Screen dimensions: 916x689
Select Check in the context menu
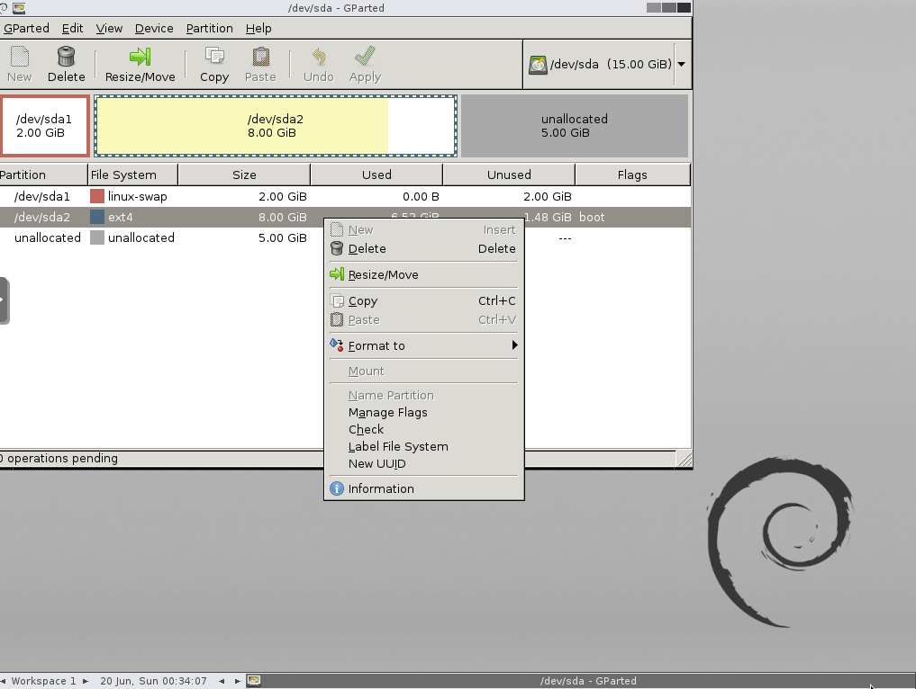[x=423, y=429]
